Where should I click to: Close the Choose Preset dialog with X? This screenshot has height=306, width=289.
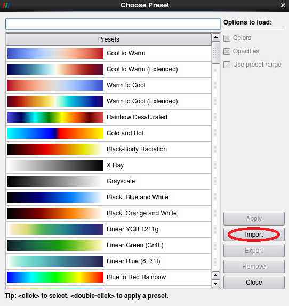coord(283,5)
